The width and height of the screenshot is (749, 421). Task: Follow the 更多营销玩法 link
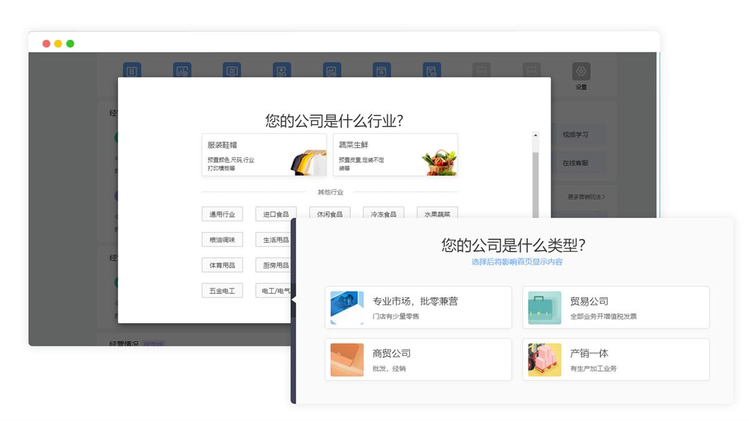pos(586,196)
